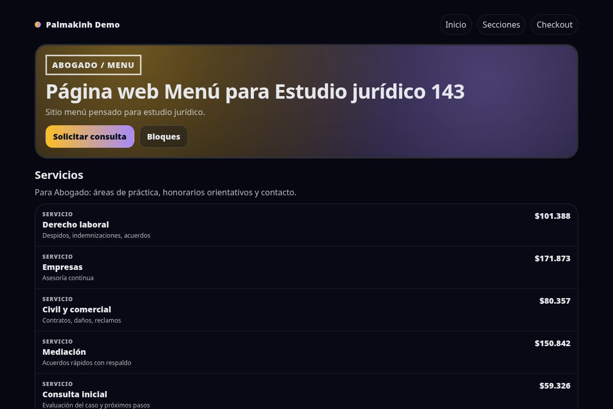Select the Inicio menu item
This screenshot has height=409, width=613.
click(456, 25)
